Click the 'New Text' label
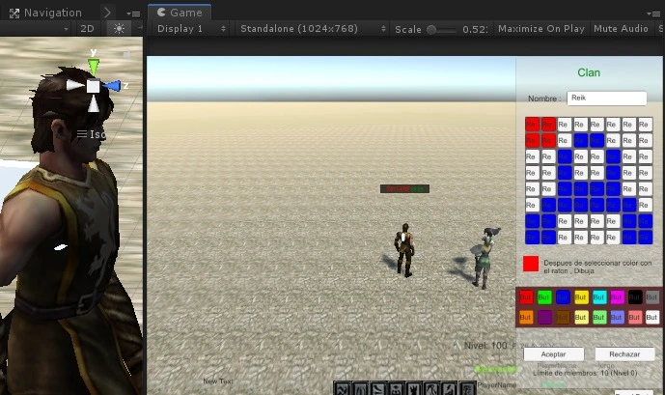The image size is (665, 395). pos(218,381)
